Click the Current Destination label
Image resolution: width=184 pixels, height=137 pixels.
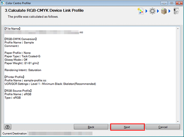(x=15, y=133)
